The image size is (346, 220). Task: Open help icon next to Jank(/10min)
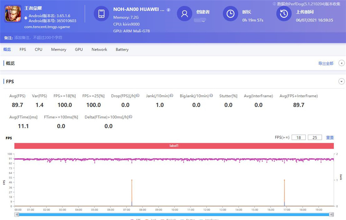tap(172, 96)
